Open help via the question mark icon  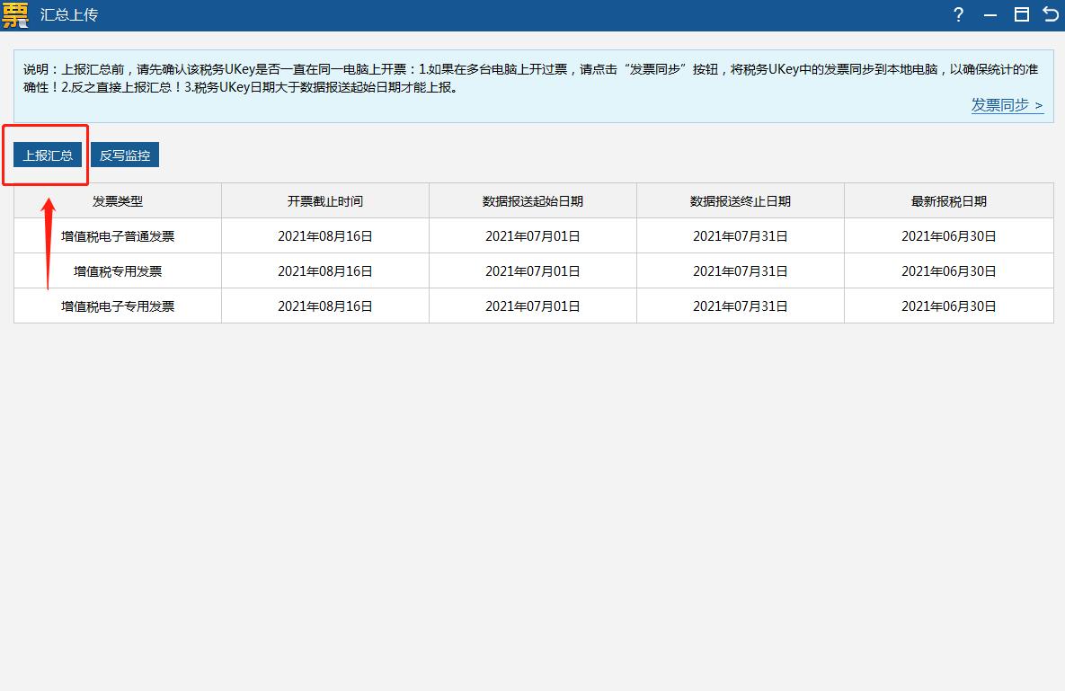(x=959, y=14)
